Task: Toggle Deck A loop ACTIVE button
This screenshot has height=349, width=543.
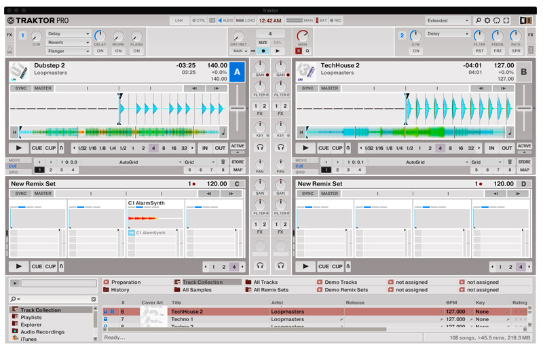Action: 238,146
